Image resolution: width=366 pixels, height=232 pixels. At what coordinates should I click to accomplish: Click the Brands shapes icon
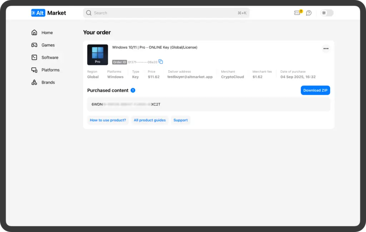click(x=34, y=82)
